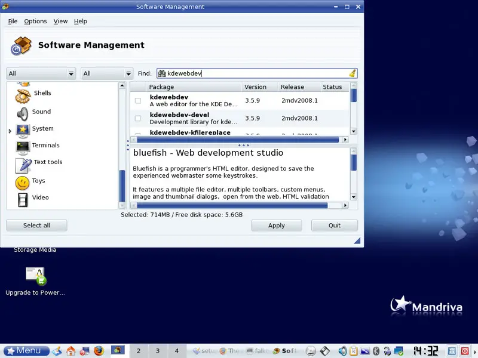478x358 pixels.
Task: Click the description pane horizontal scroll-right arrow
Action: pos(345,205)
